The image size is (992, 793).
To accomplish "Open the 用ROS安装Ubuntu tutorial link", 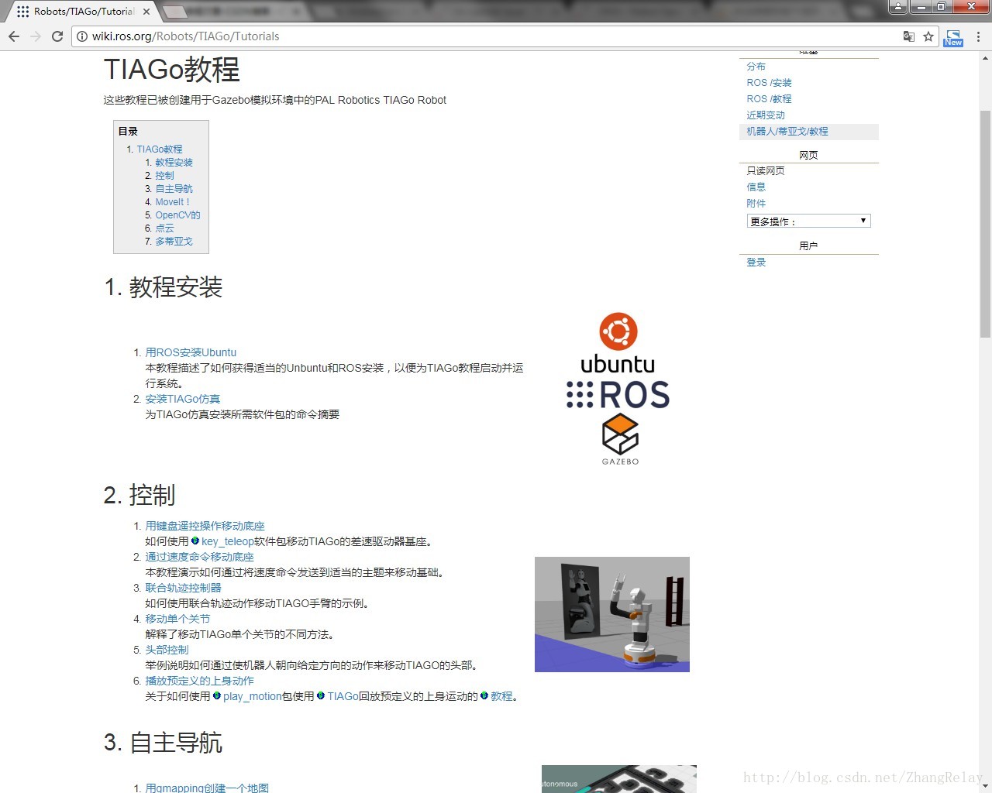I will (191, 352).
